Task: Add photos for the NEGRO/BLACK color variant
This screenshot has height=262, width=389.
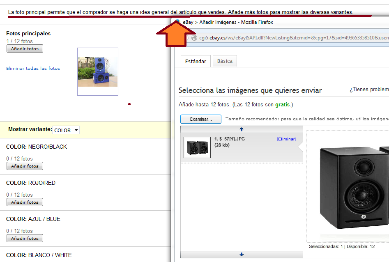Action: tap(25, 166)
